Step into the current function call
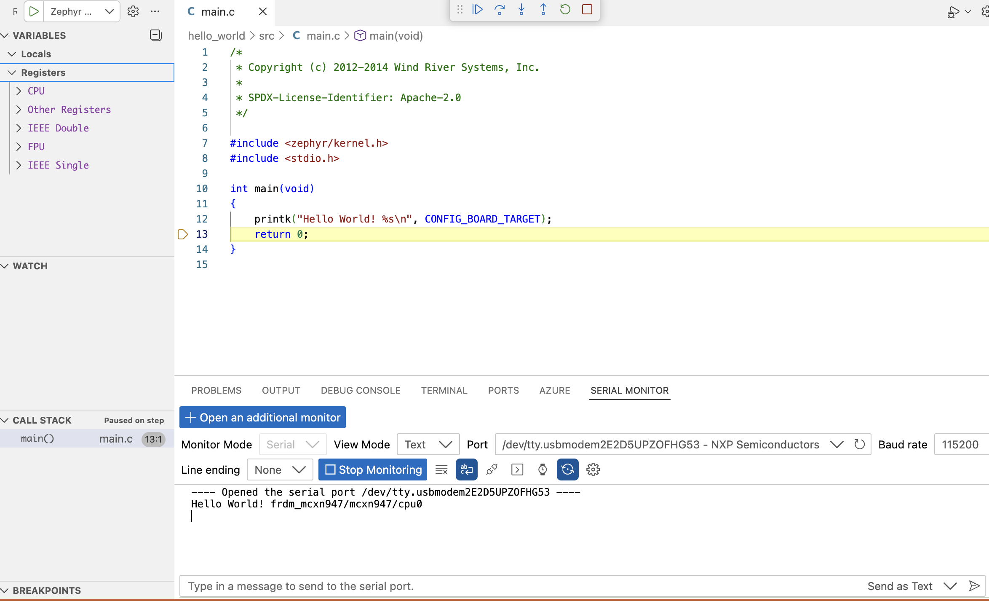 [522, 9]
